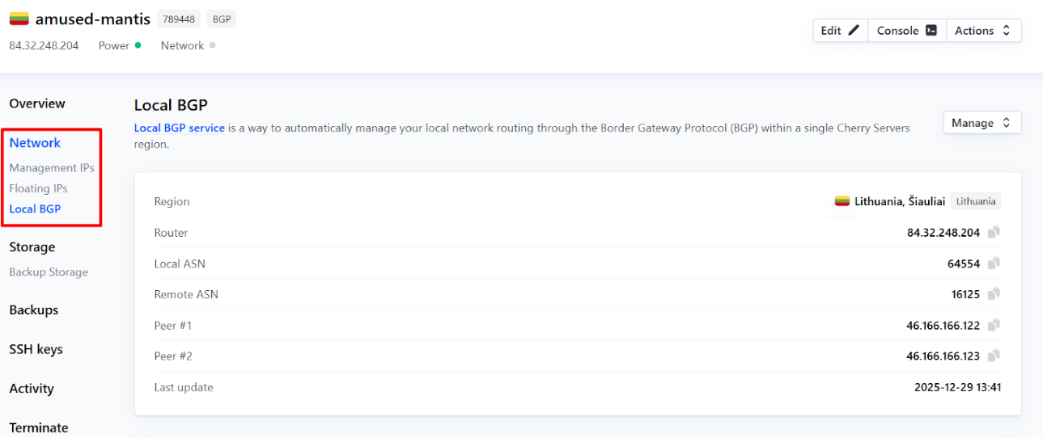The image size is (1043, 438).
Task: Navigate to SSH keys section
Action: point(36,349)
